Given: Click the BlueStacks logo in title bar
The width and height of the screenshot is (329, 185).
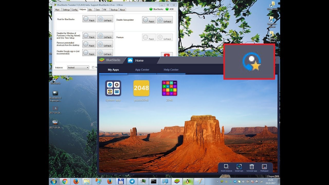Looking at the screenshot, I should tap(102, 60).
